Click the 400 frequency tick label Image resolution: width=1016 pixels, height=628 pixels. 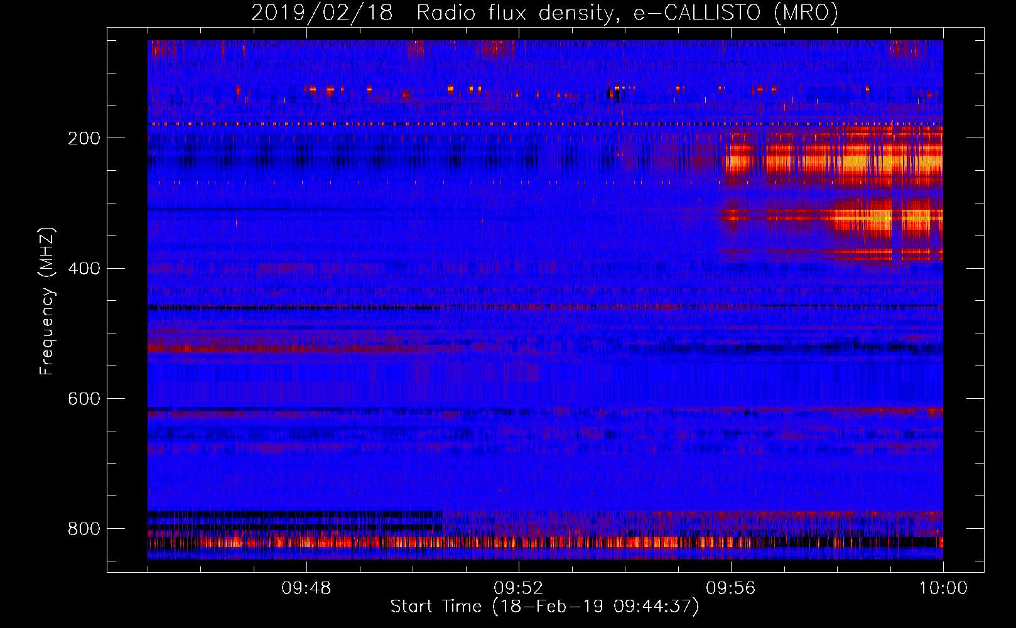click(84, 269)
